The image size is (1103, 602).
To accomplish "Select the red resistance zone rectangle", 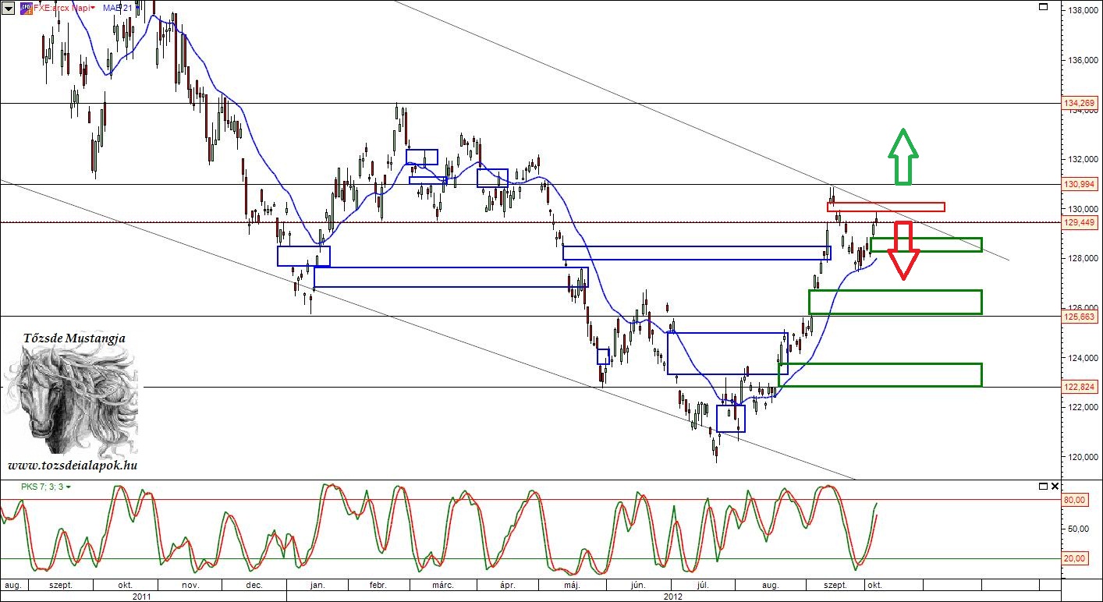I will tap(885, 207).
